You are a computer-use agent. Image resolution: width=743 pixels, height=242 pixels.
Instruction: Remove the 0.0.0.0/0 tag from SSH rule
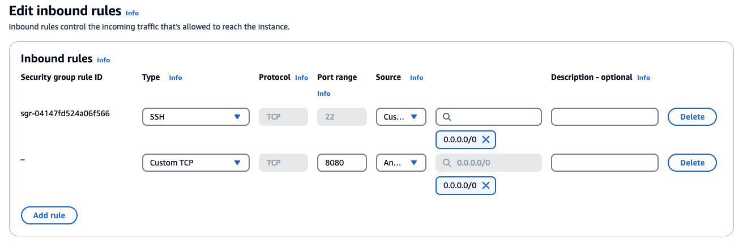(x=485, y=139)
